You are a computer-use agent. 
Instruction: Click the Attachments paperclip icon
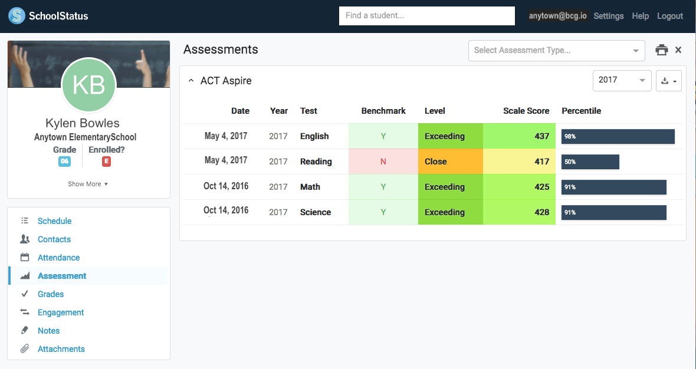coord(25,348)
